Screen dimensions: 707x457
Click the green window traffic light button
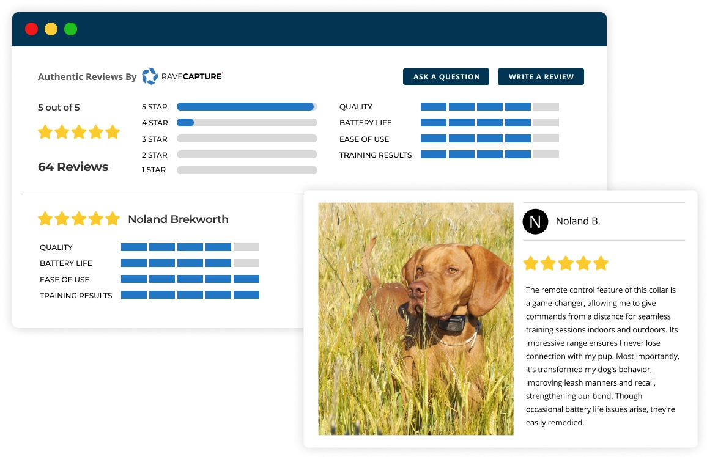point(70,29)
